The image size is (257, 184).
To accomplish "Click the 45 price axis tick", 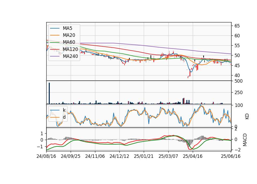I will 237,66.
